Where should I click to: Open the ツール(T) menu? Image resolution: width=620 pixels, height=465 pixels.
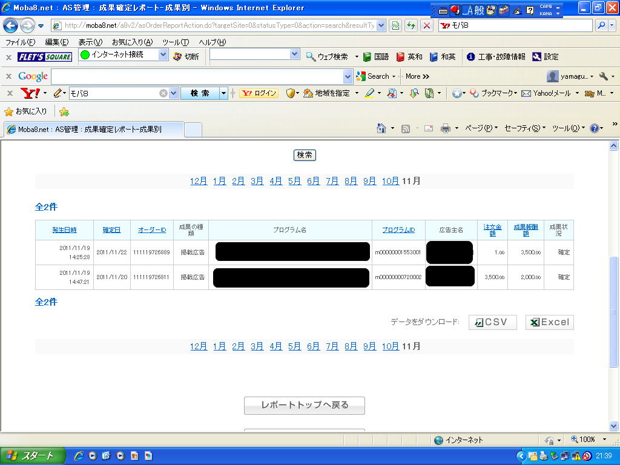(x=176, y=42)
